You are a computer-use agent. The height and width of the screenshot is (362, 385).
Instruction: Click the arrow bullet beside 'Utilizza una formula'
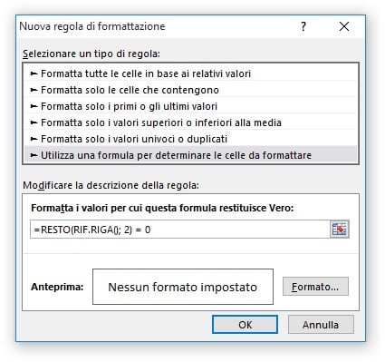pos(34,155)
